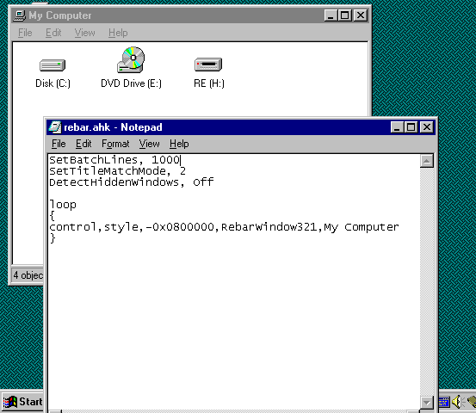Maximize the My Computer window
The height and width of the screenshot is (413, 476).
[345, 15]
